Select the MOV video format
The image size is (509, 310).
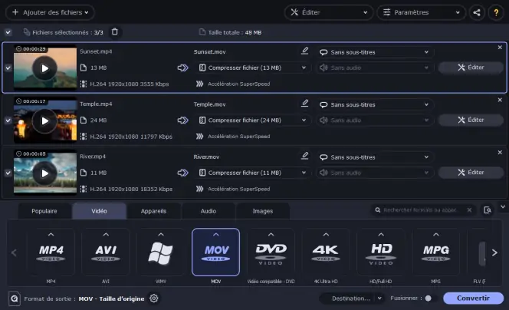click(x=216, y=252)
